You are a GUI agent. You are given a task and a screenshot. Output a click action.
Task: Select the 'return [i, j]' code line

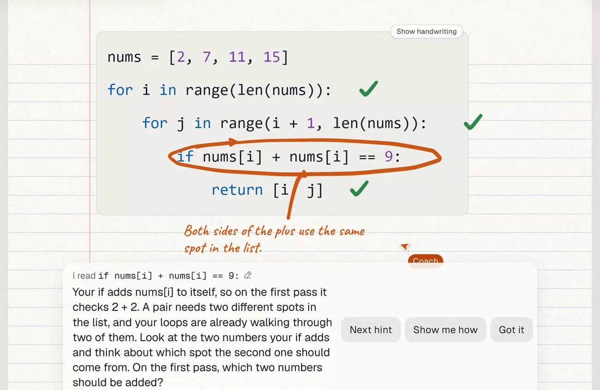267,190
